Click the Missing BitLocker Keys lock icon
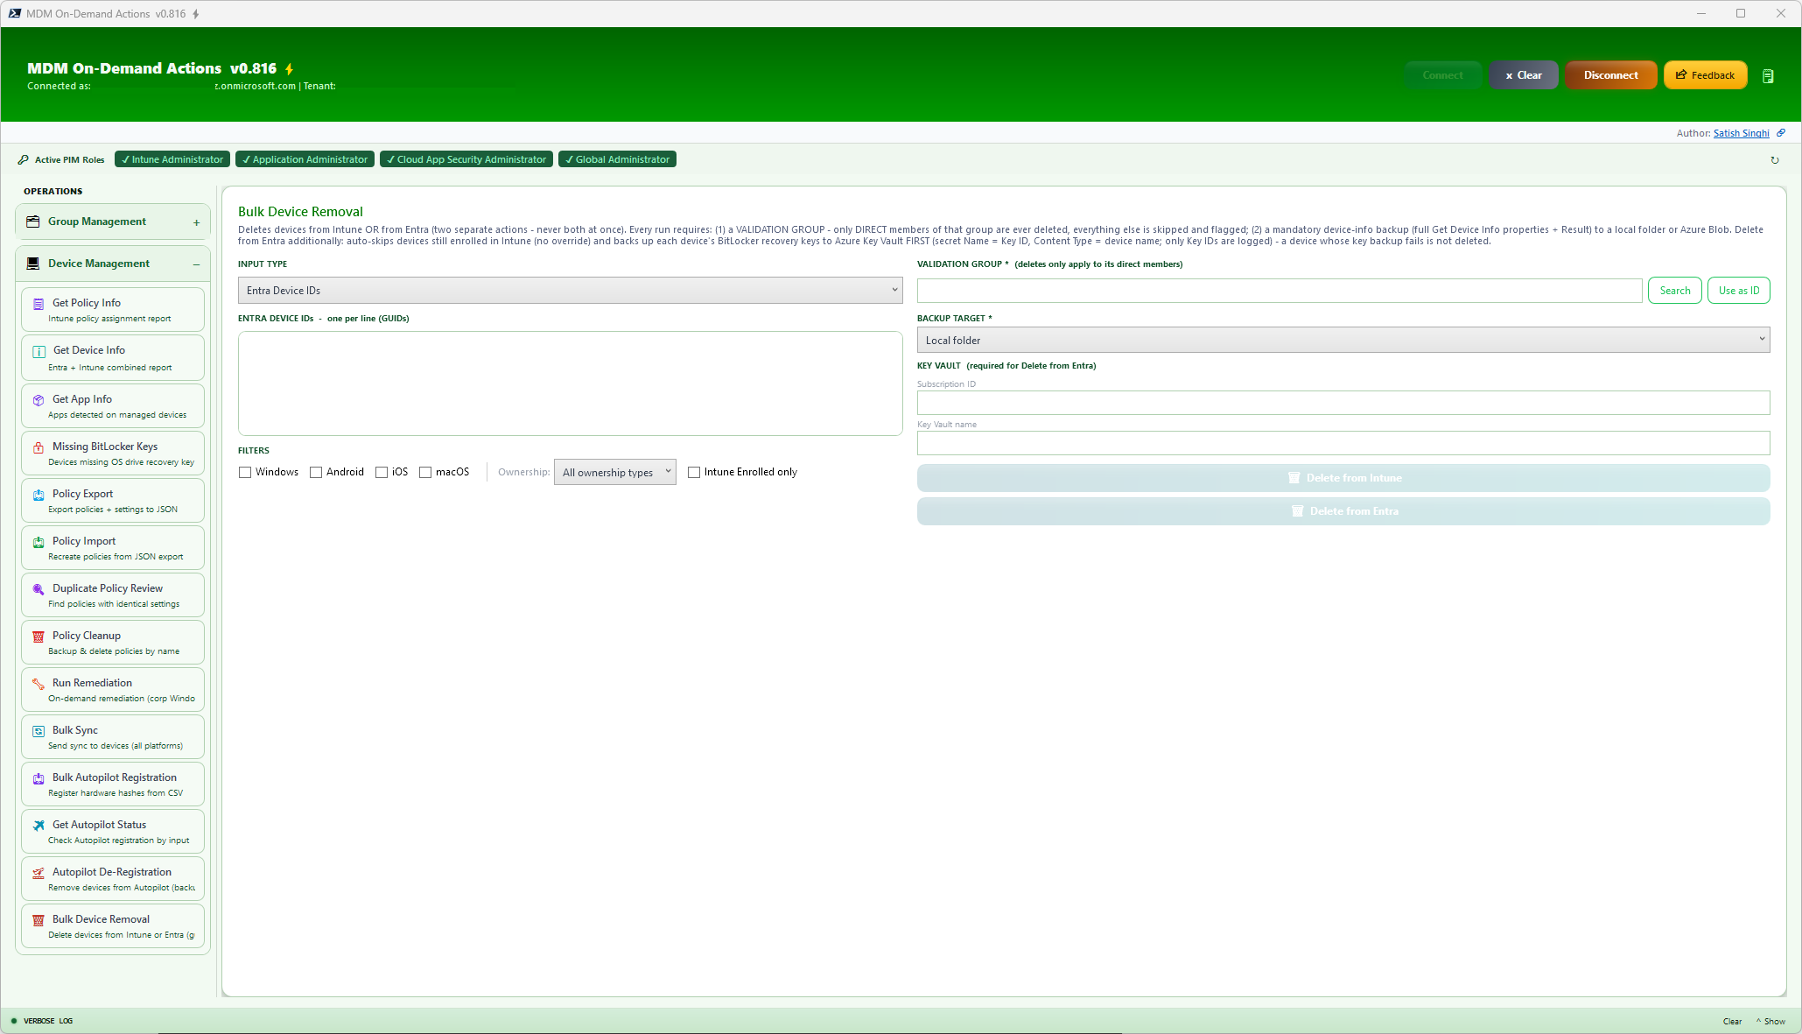The image size is (1802, 1034). [x=39, y=447]
